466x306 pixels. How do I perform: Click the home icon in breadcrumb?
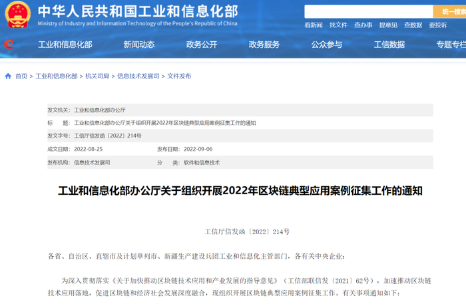coord(8,76)
